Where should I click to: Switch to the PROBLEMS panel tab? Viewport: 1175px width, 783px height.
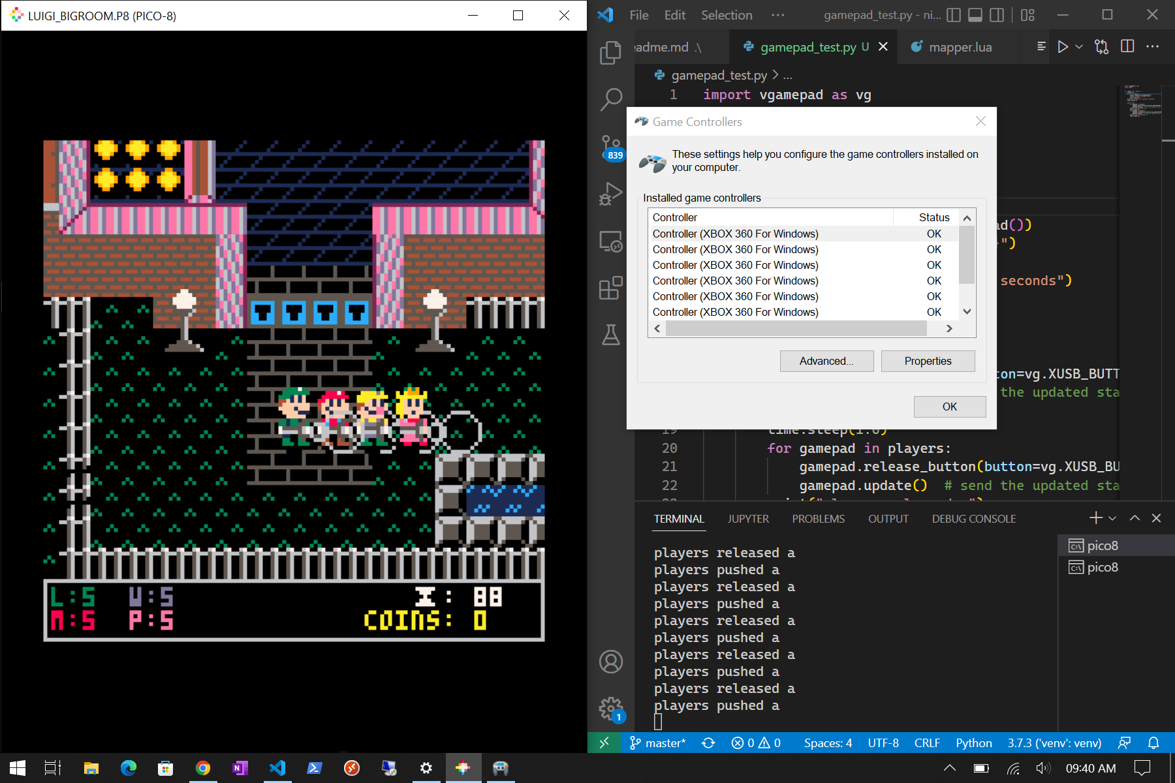818,519
